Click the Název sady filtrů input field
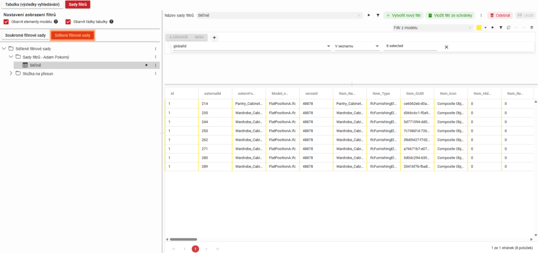Viewport: 542px width, 253px height. point(275,16)
